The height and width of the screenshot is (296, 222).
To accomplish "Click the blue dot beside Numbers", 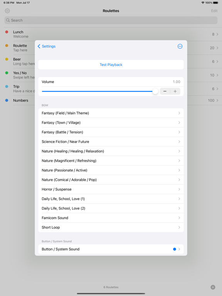I will tap(7, 101).
